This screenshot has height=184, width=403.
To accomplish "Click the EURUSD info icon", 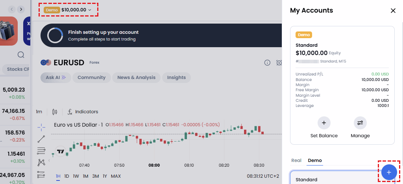I will tap(267, 63).
